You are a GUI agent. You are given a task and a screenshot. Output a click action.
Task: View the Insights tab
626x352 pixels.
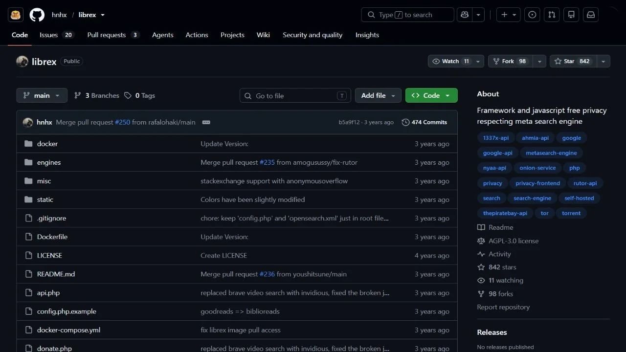point(367,35)
